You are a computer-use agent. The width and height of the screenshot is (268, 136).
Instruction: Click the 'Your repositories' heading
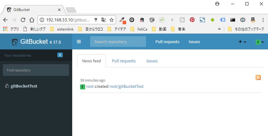[18, 55]
